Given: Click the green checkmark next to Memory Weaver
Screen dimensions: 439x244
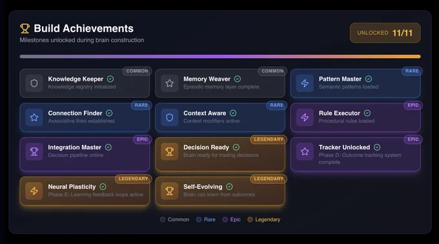Looking at the screenshot, I should [x=238, y=79].
